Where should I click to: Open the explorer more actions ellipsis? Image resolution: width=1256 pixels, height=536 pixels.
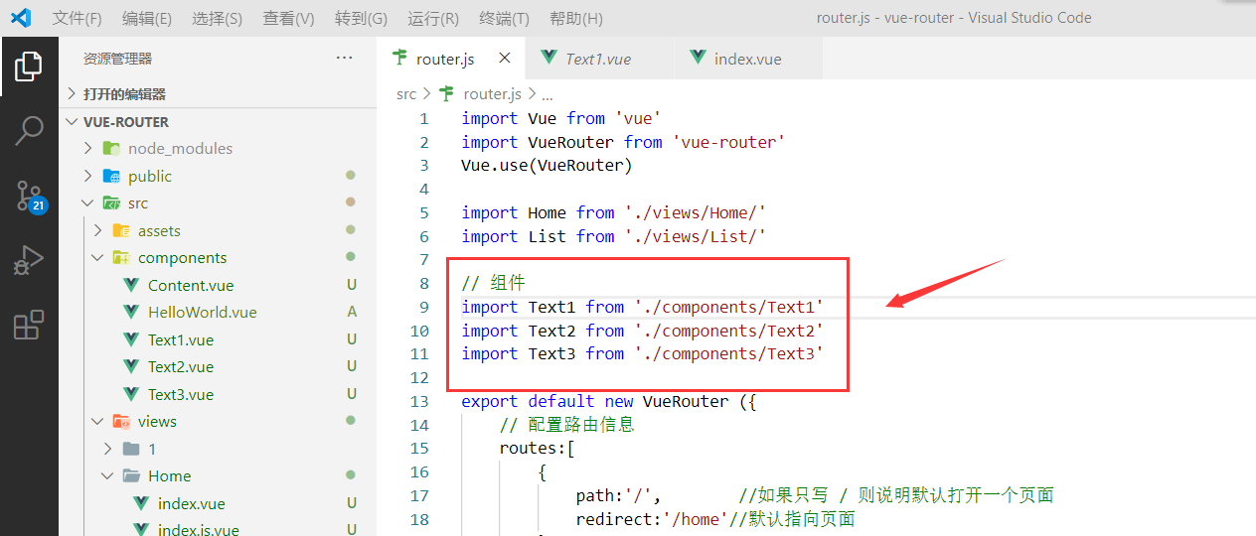(x=345, y=59)
